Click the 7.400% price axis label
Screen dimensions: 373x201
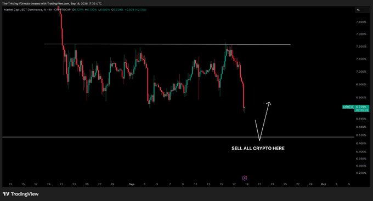pyautogui.click(x=361, y=22)
